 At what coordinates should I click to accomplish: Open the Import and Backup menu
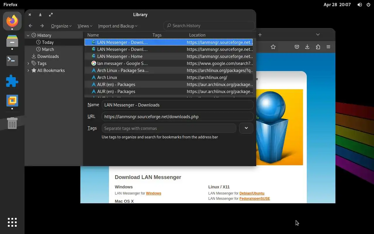(118, 26)
